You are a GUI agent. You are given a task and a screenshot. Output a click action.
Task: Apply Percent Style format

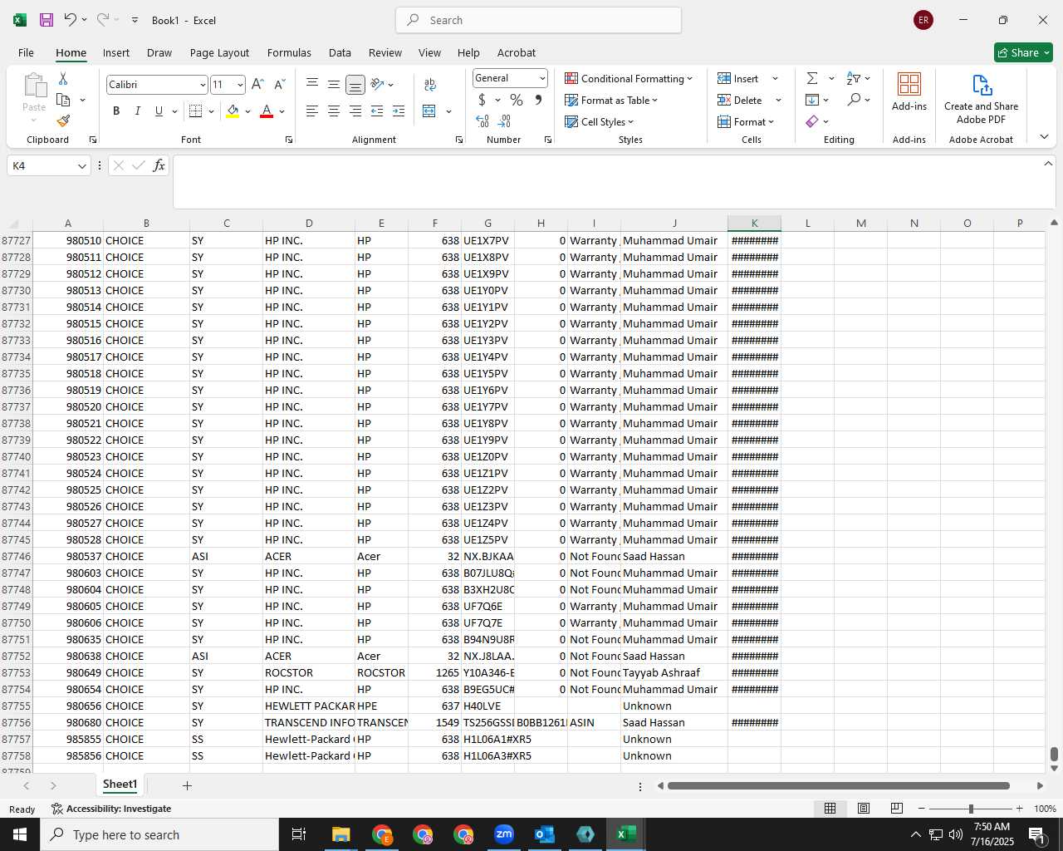517,100
